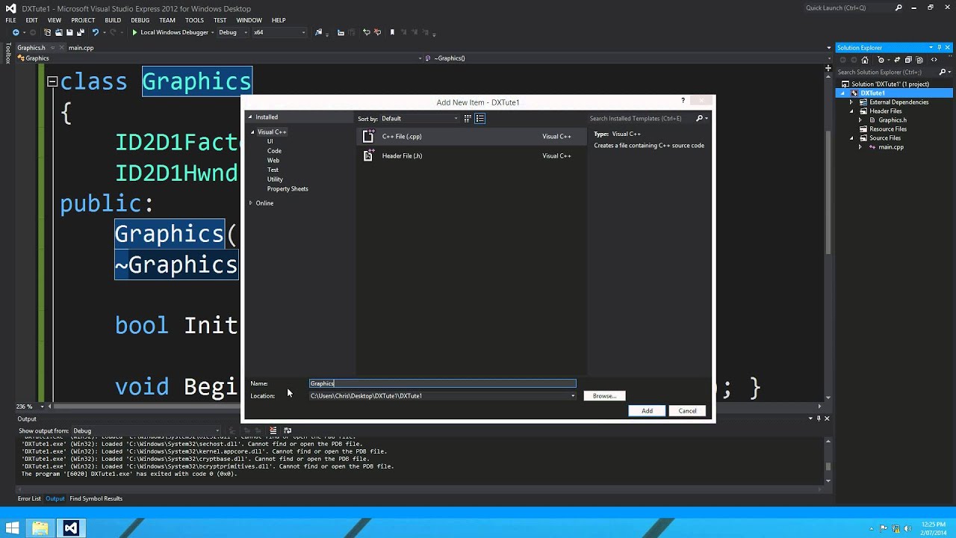Open the Location path dropdown arrow
Screen dimensions: 956x538
click(x=573, y=396)
